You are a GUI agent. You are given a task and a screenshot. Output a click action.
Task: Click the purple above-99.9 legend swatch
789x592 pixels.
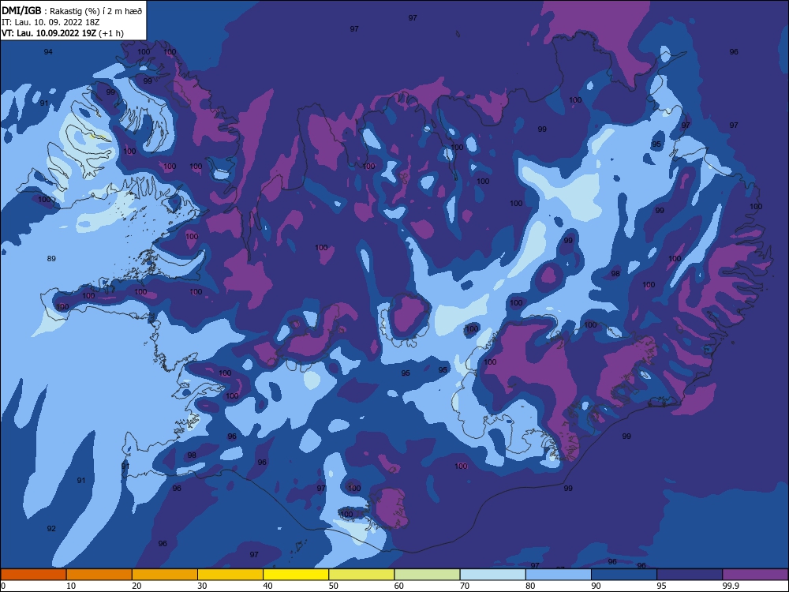point(755,575)
